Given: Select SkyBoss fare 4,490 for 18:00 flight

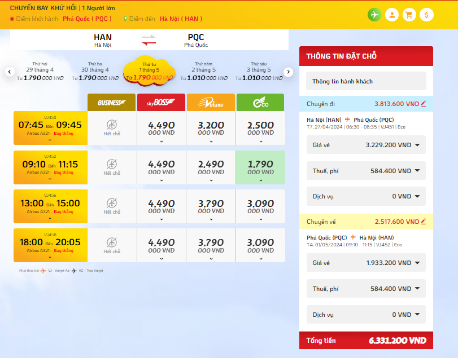Looking at the screenshot, I should point(161,246).
